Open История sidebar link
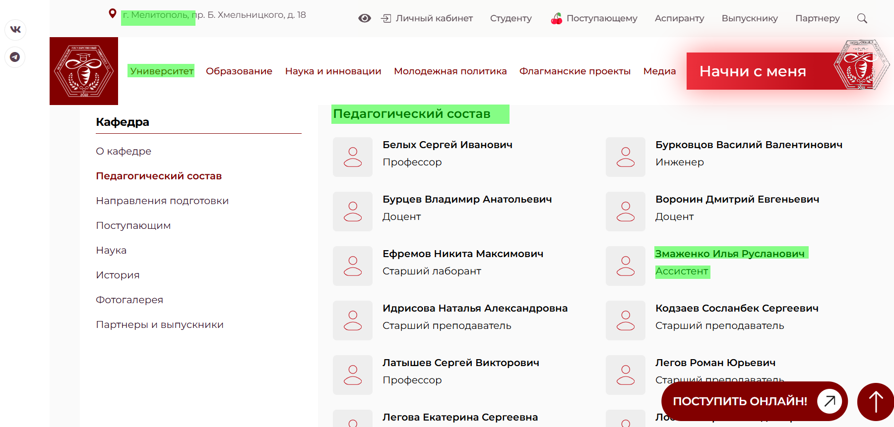Viewport: 894px width, 427px height. coord(118,275)
